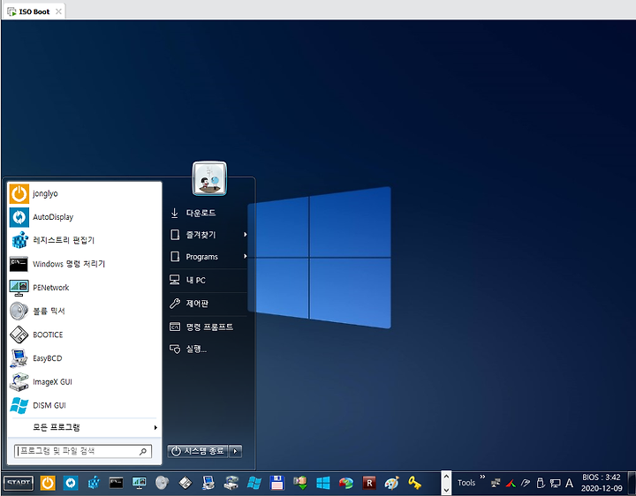636x496 pixels.
Task: Launch ImageX GUI from start menu
Action: click(x=85, y=382)
